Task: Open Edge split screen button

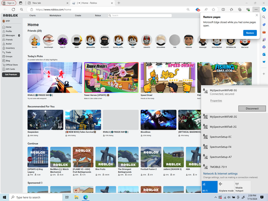Action: (223, 10)
